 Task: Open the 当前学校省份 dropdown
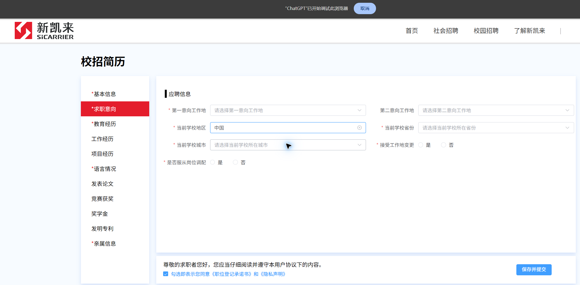496,128
